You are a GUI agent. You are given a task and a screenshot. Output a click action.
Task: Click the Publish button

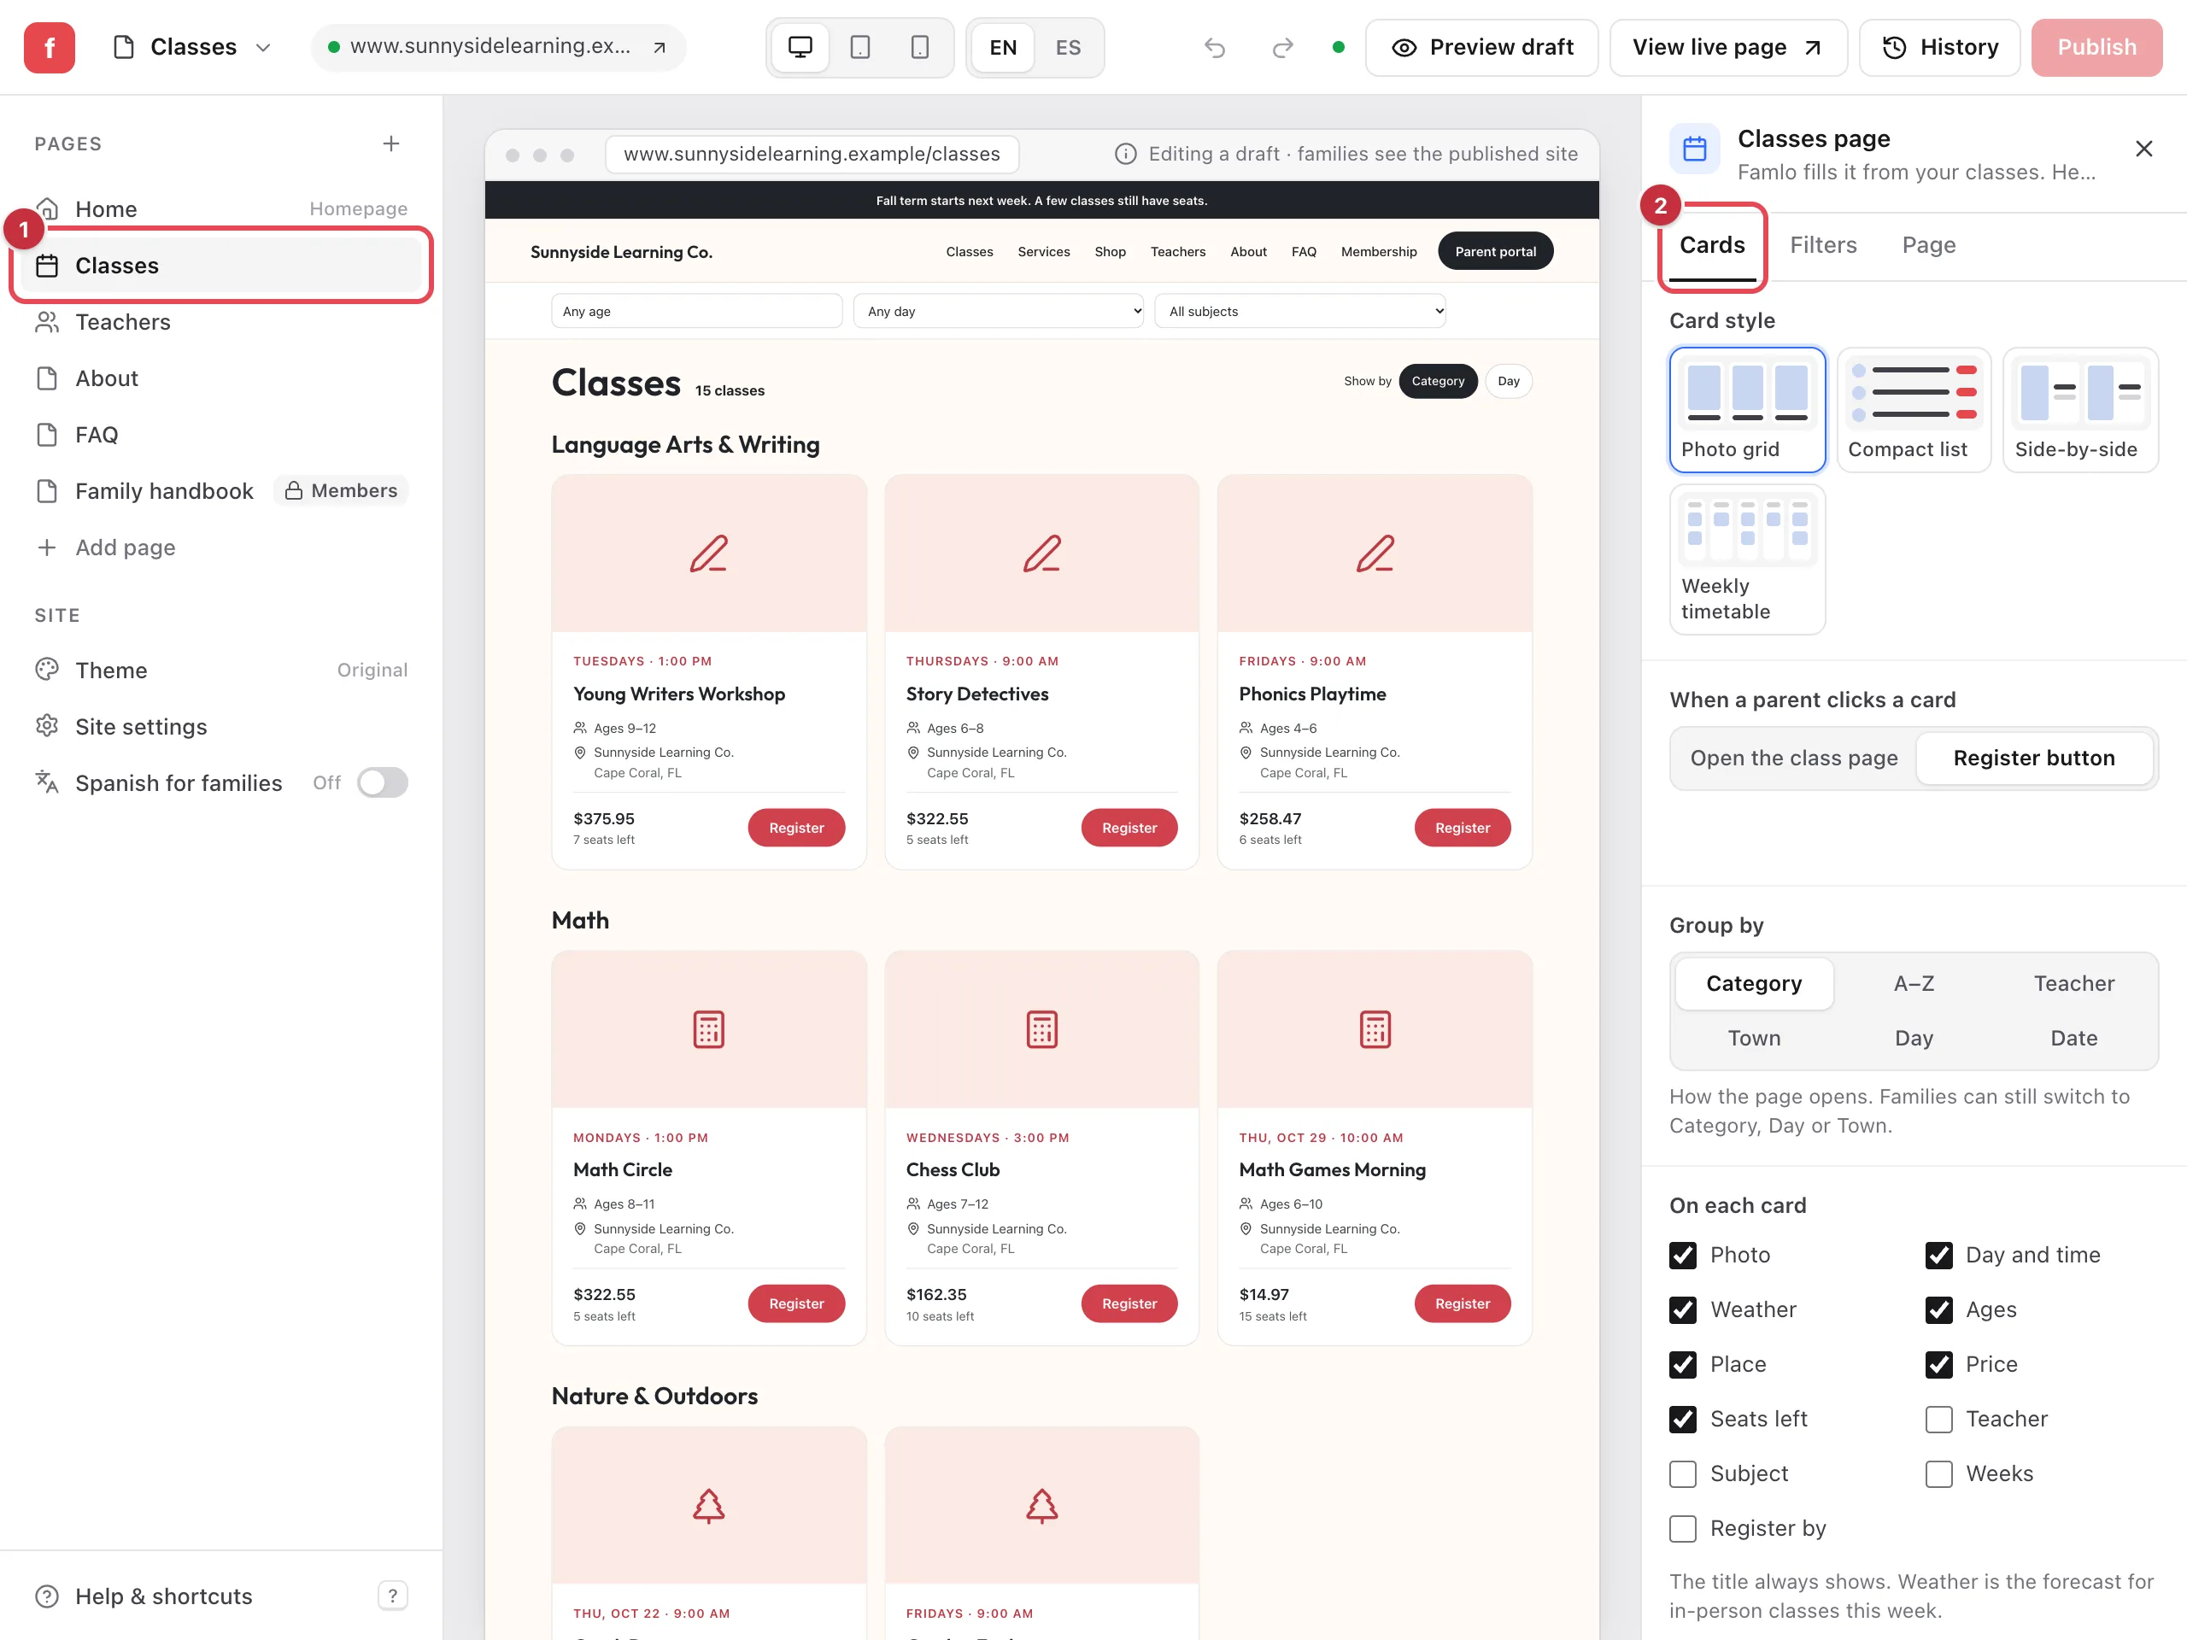coord(2096,48)
